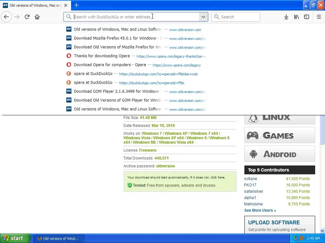Choose opera at DuckDuckGo ffsb-only suggestion
This screenshot has height=243, width=325.
point(136,83)
